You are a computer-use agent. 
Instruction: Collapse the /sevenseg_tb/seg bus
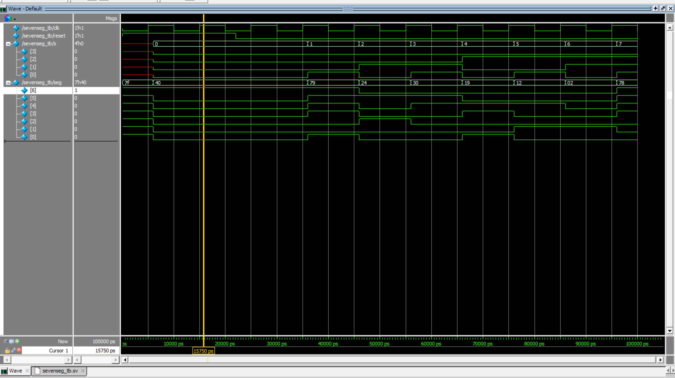pos(8,83)
